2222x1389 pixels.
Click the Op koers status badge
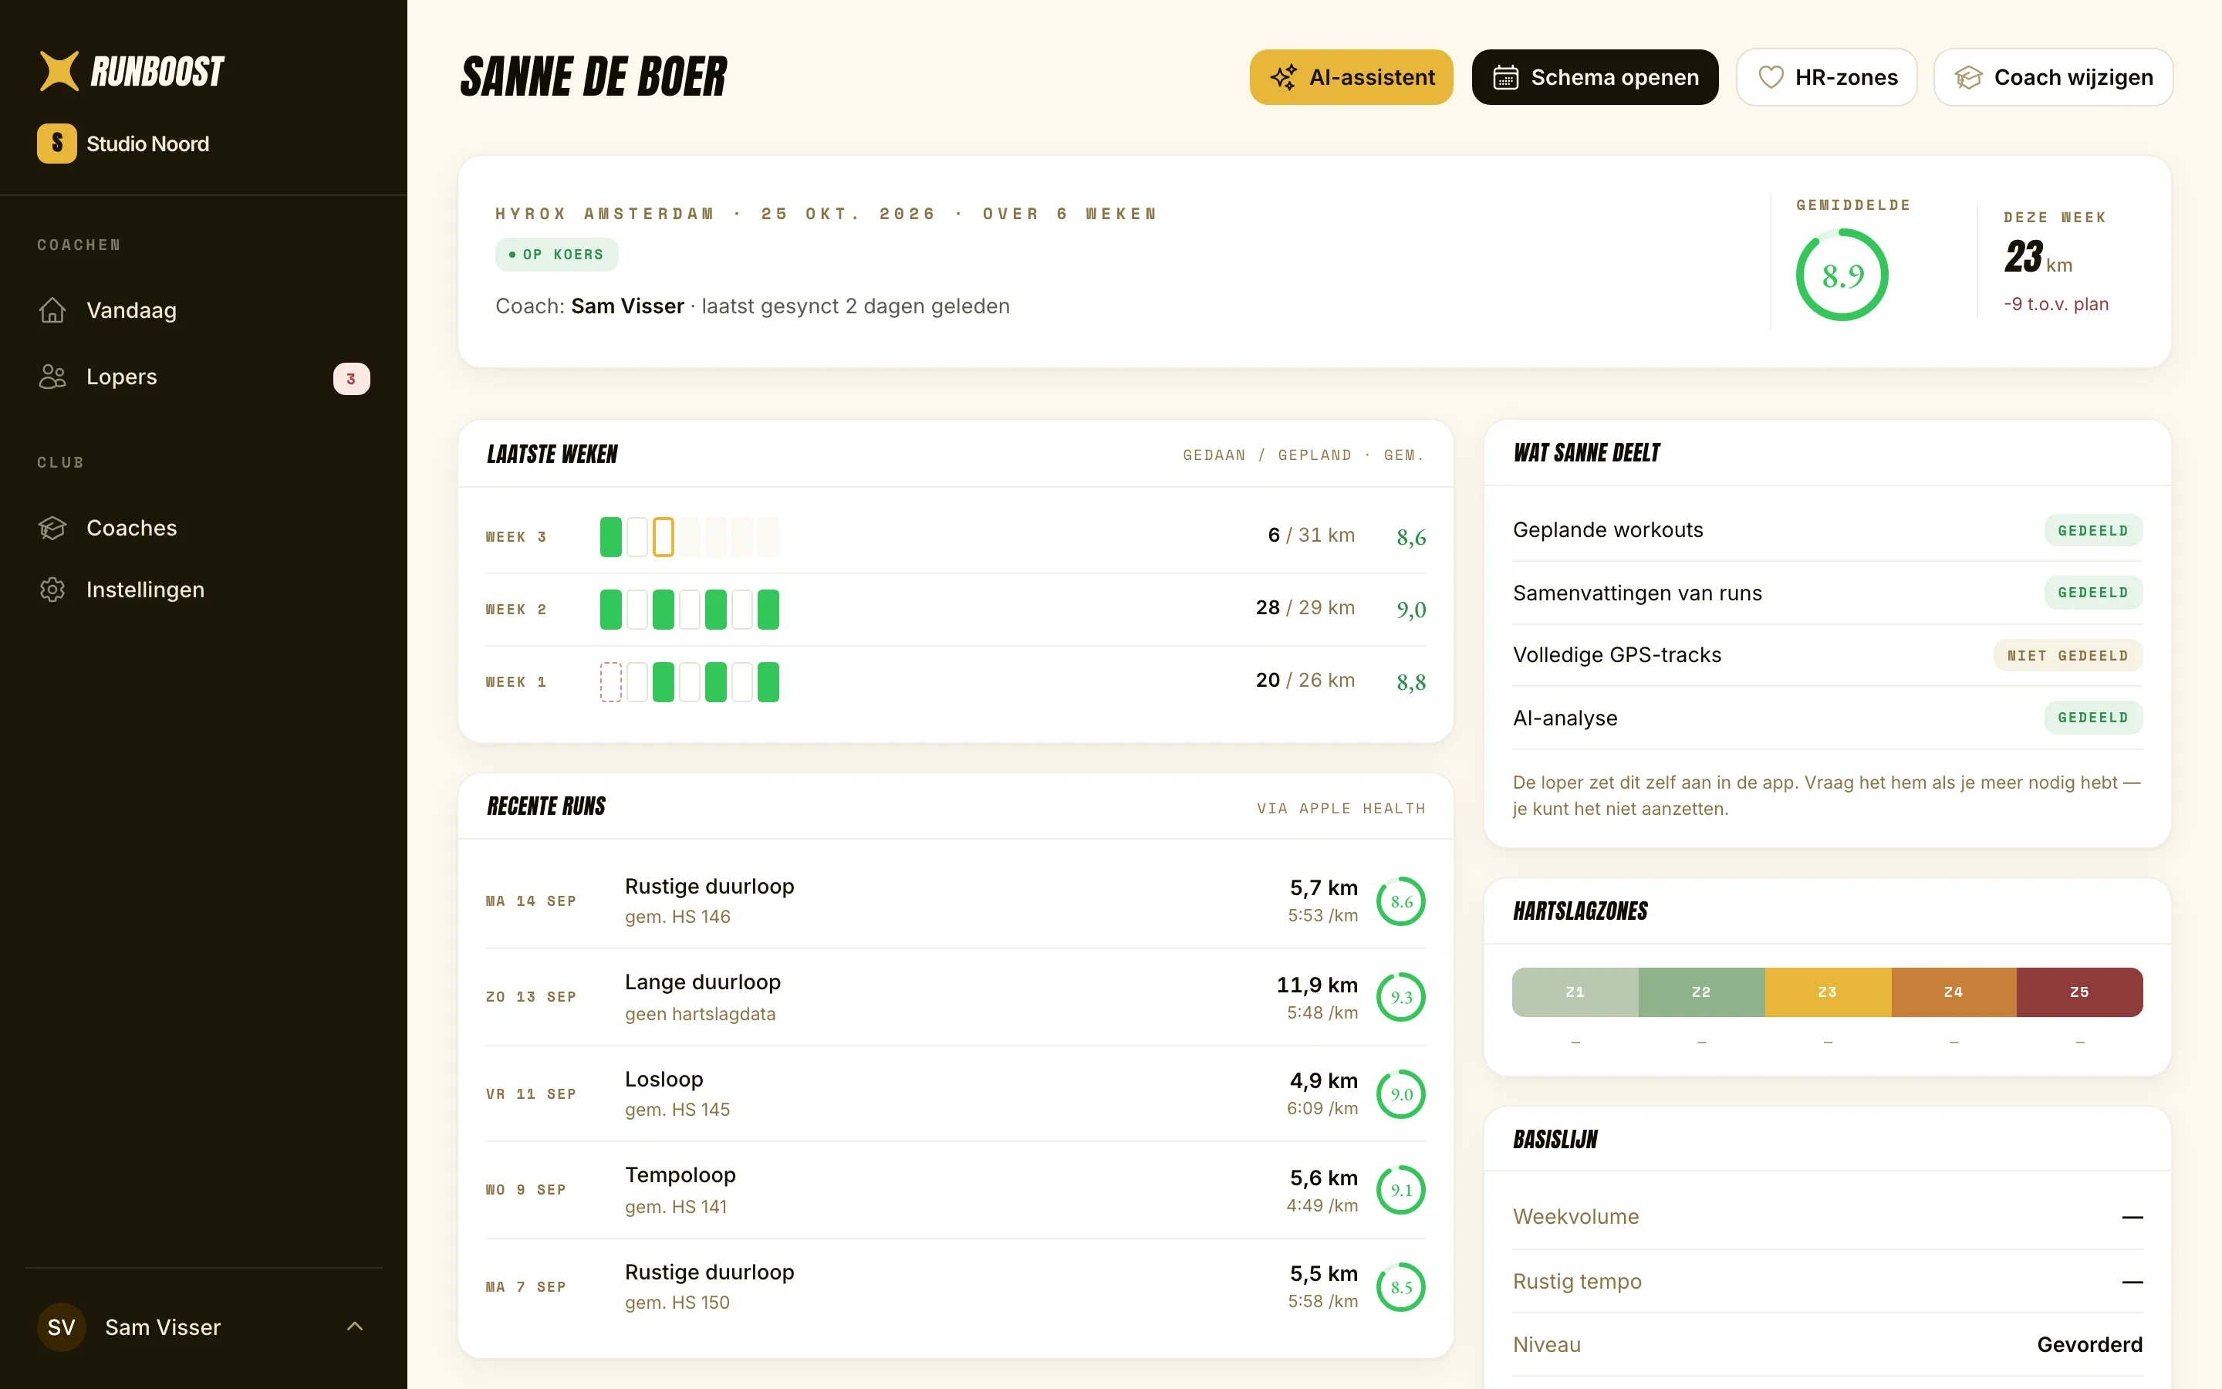click(556, 255)
